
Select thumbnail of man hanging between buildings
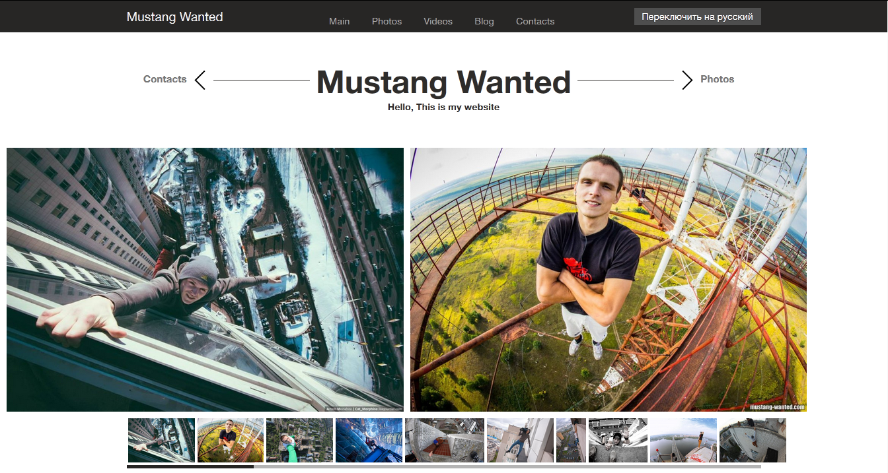click(x=520, y=440)
